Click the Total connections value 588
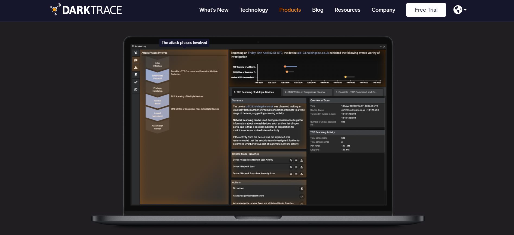514x235 pixels. click(343, 138)
